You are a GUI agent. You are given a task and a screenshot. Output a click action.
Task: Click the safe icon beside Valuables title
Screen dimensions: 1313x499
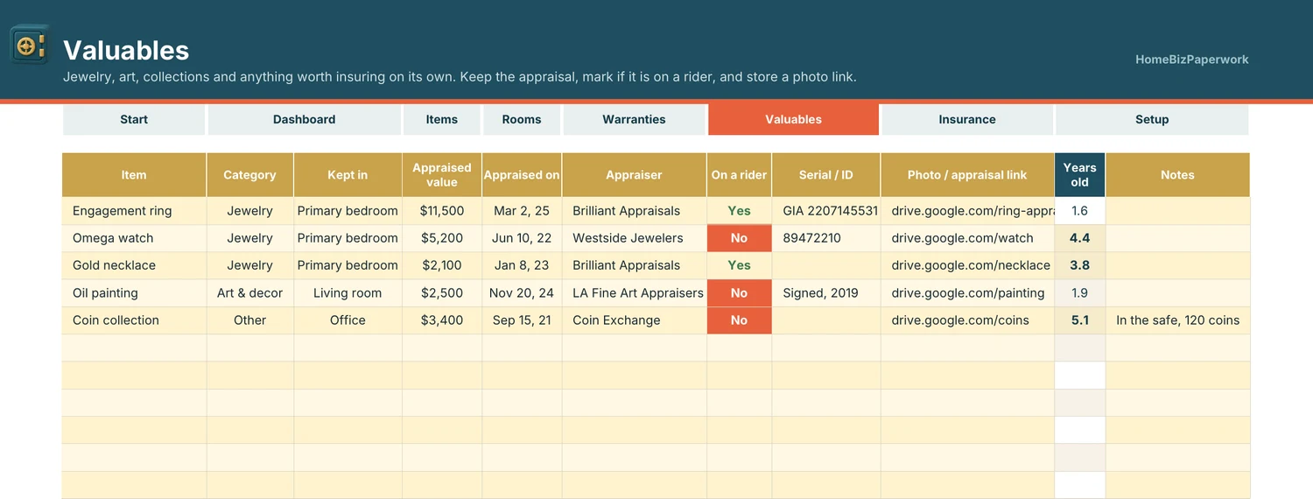(x=29, y=45)
